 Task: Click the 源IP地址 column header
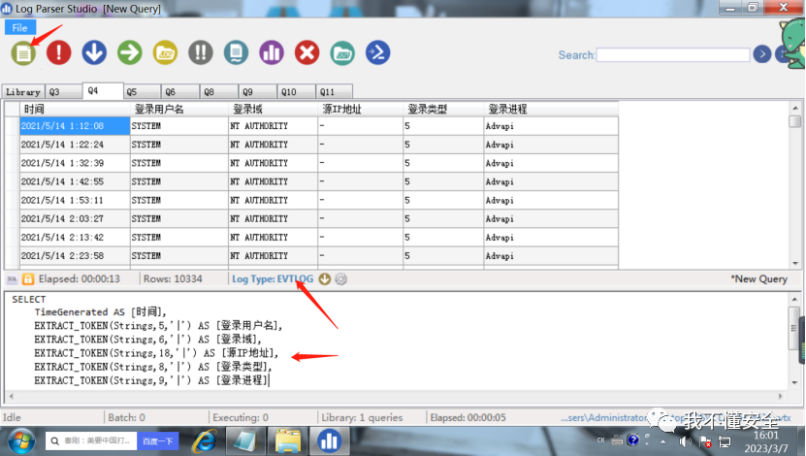pos(361,109)
